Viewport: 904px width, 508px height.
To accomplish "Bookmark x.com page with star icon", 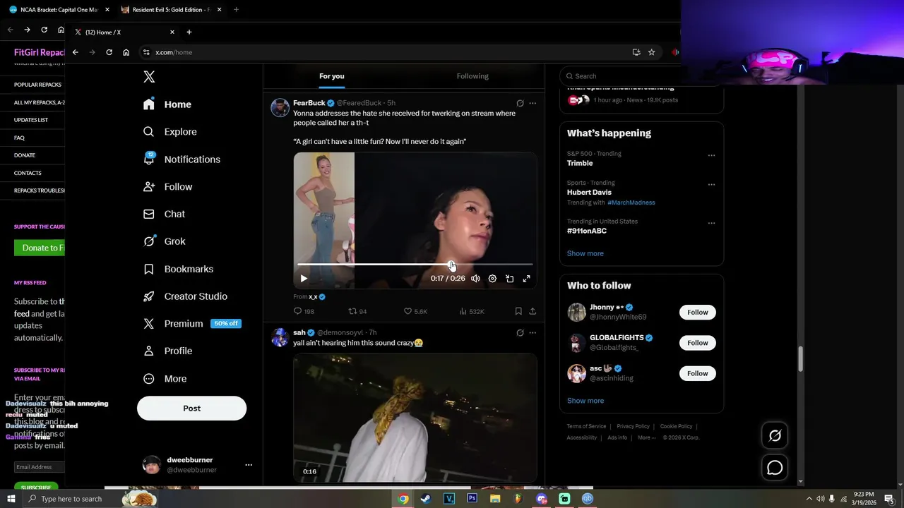I will point(651,52).
